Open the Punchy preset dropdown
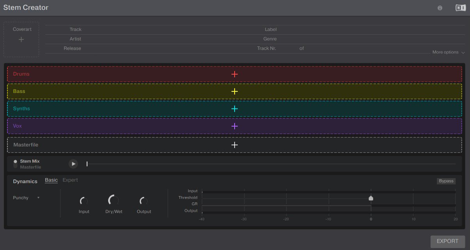 tap(26, 198)
